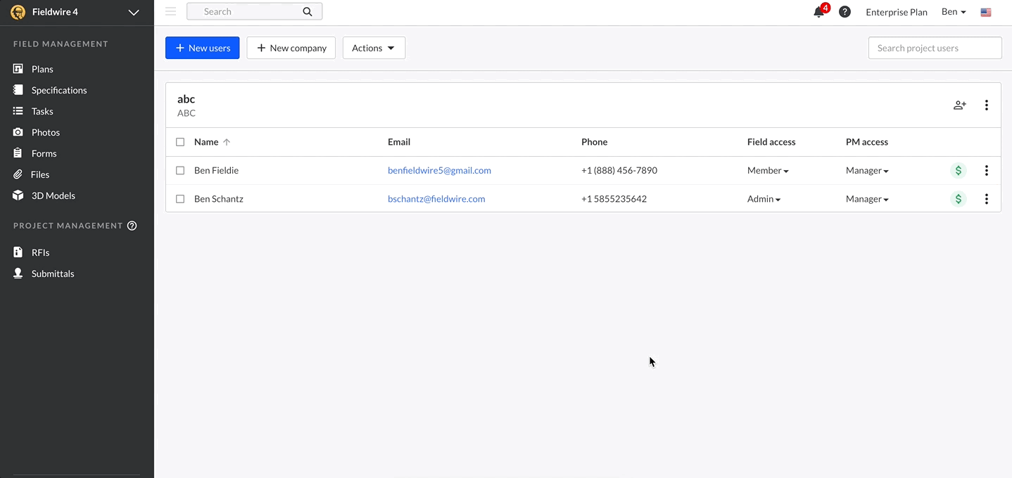The image size is (1012, 478).
Task: Open the 3D Models section
Action: coord(53,195)
